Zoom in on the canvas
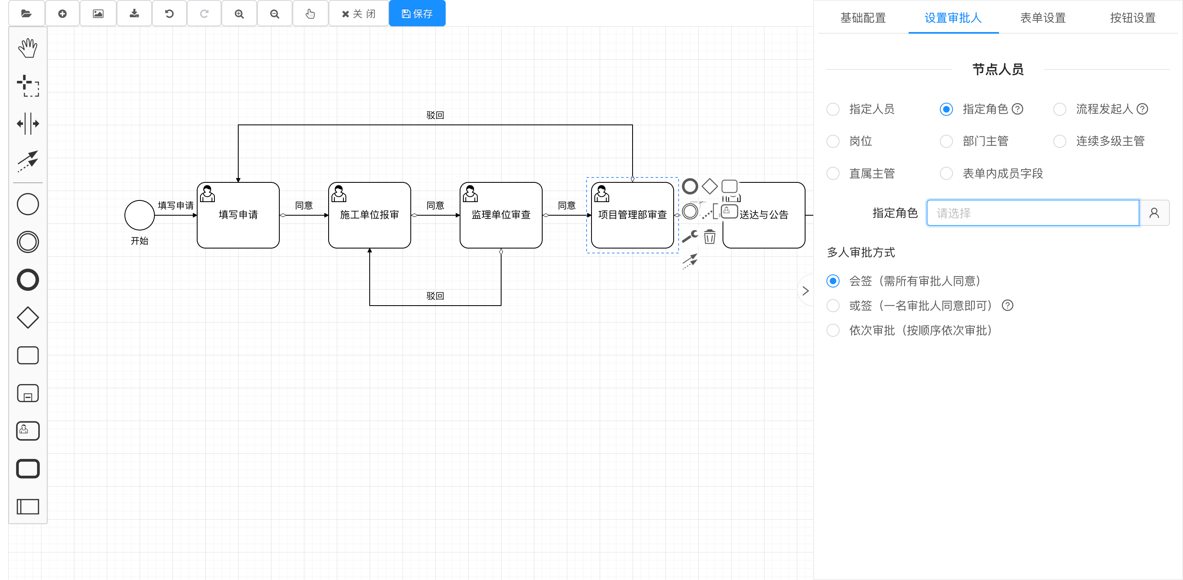Image resolution: width=1183 pixels, height=580 pixels. [239, 13]
